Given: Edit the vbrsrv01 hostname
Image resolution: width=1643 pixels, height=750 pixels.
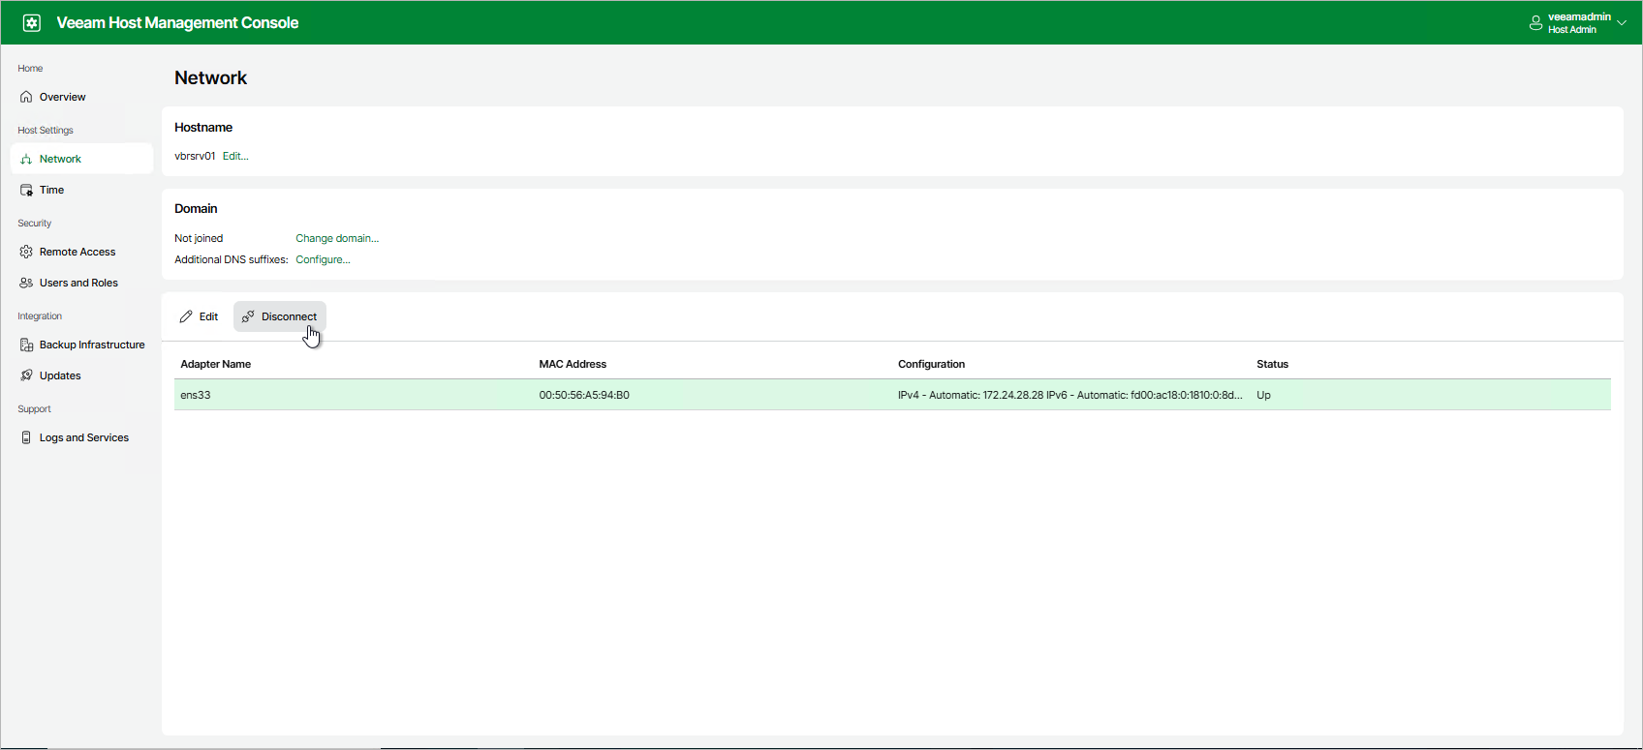Looking at the screenshot, I should [235, 156].
